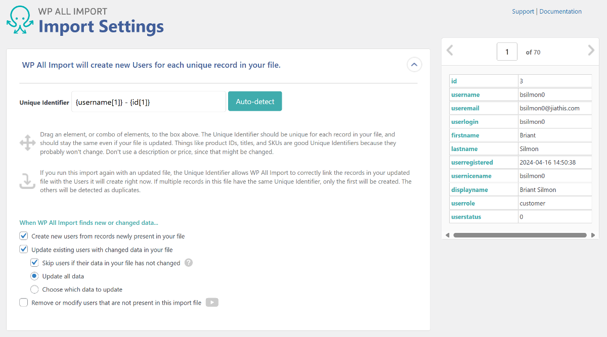Click the 'id' field name

[x=454, y=81]
